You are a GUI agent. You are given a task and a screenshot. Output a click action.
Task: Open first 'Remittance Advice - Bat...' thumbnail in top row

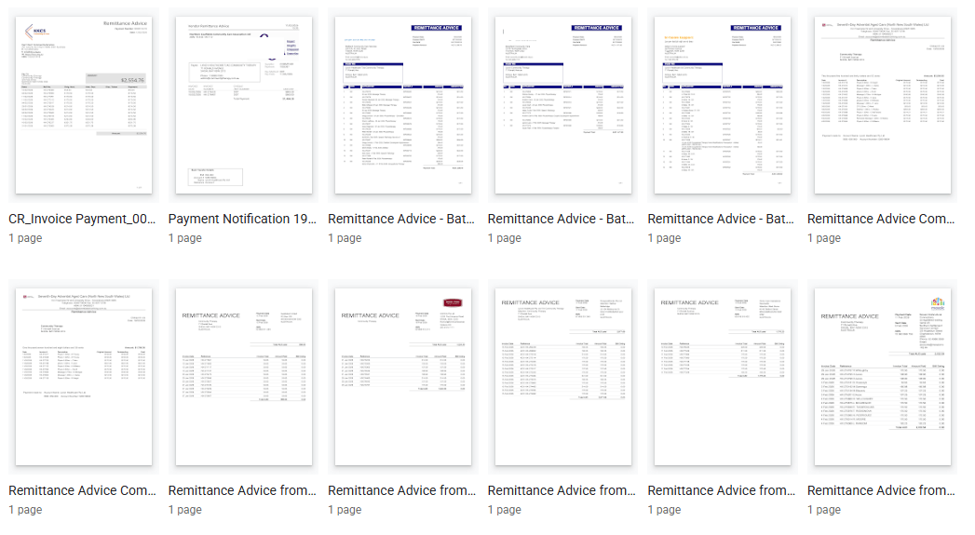click(402, 105)
